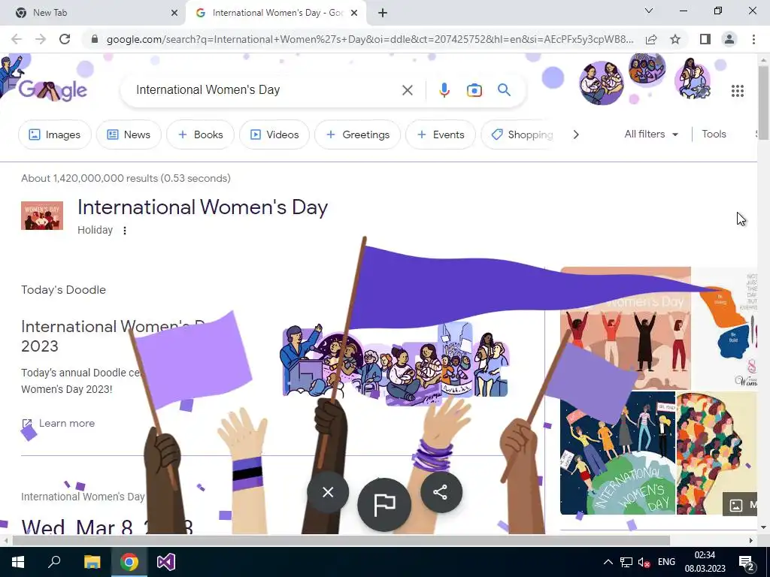
Task: Open the notifications action center
Action: click(x=747, y=563)
